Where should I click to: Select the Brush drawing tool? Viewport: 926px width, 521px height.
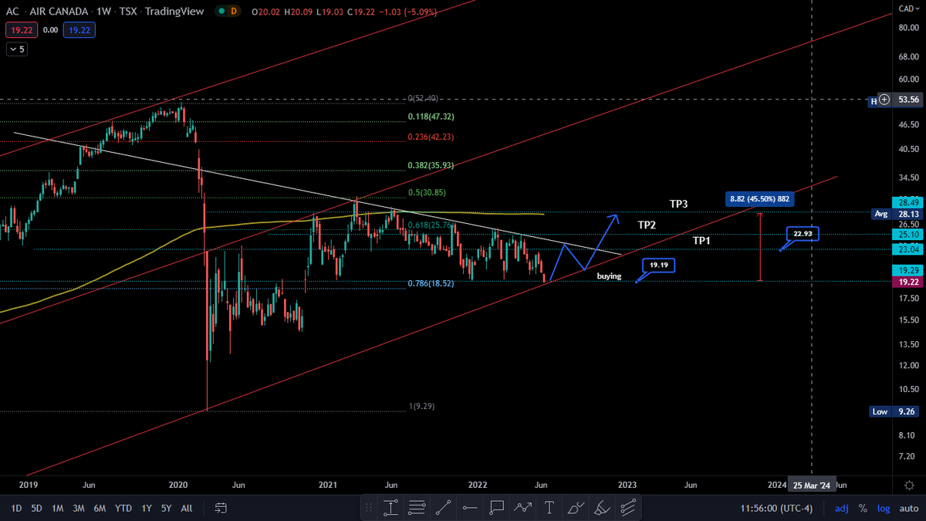point(576,508)
